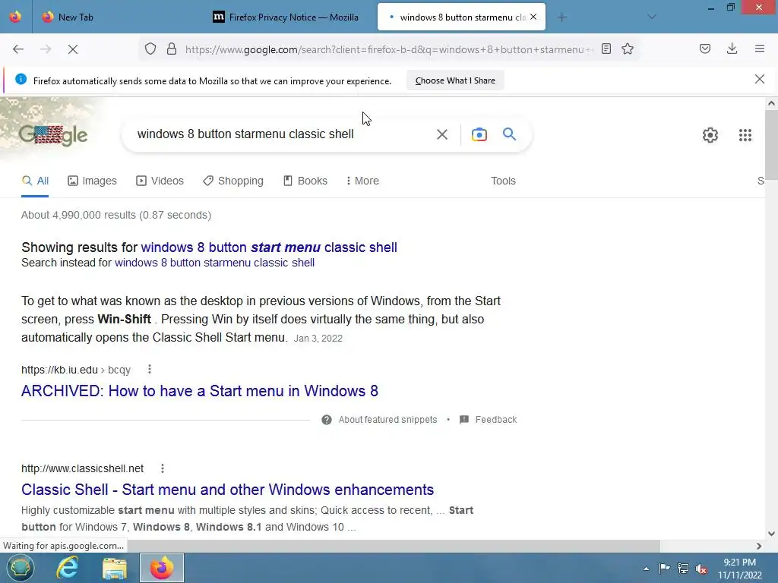Viewport: 778px width, 583px height.
Task: View site security via the padlock icon
Action: [172, 49]
